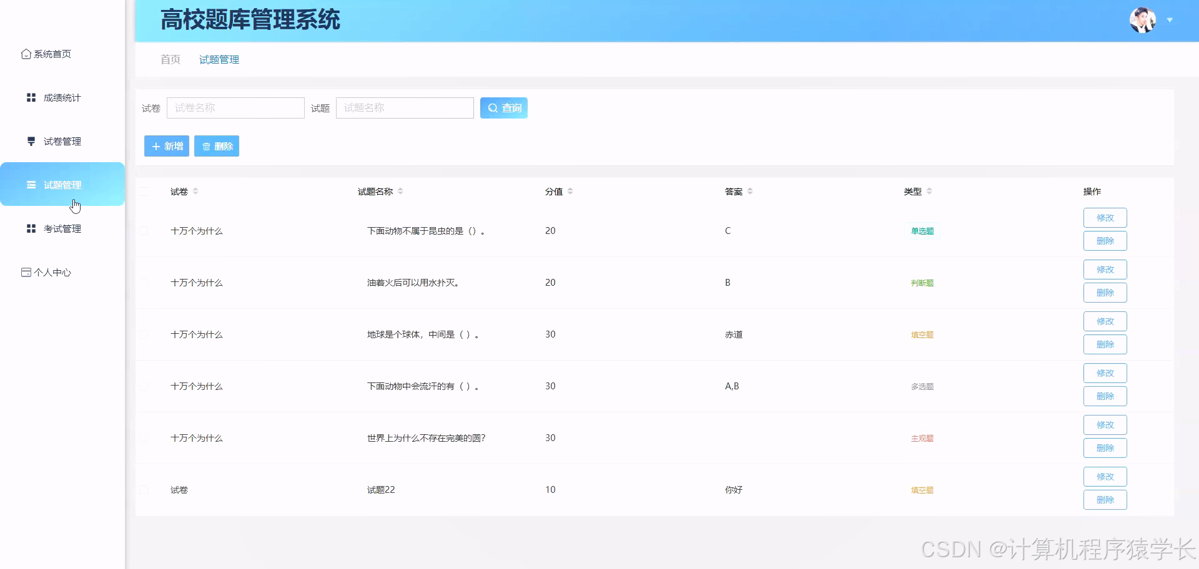The image size is (1199, 569).
Task: Click the answer cell 赤道
Action: point(734,334)
